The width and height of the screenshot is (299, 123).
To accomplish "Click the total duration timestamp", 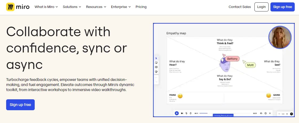I will (x=255, y=113).
